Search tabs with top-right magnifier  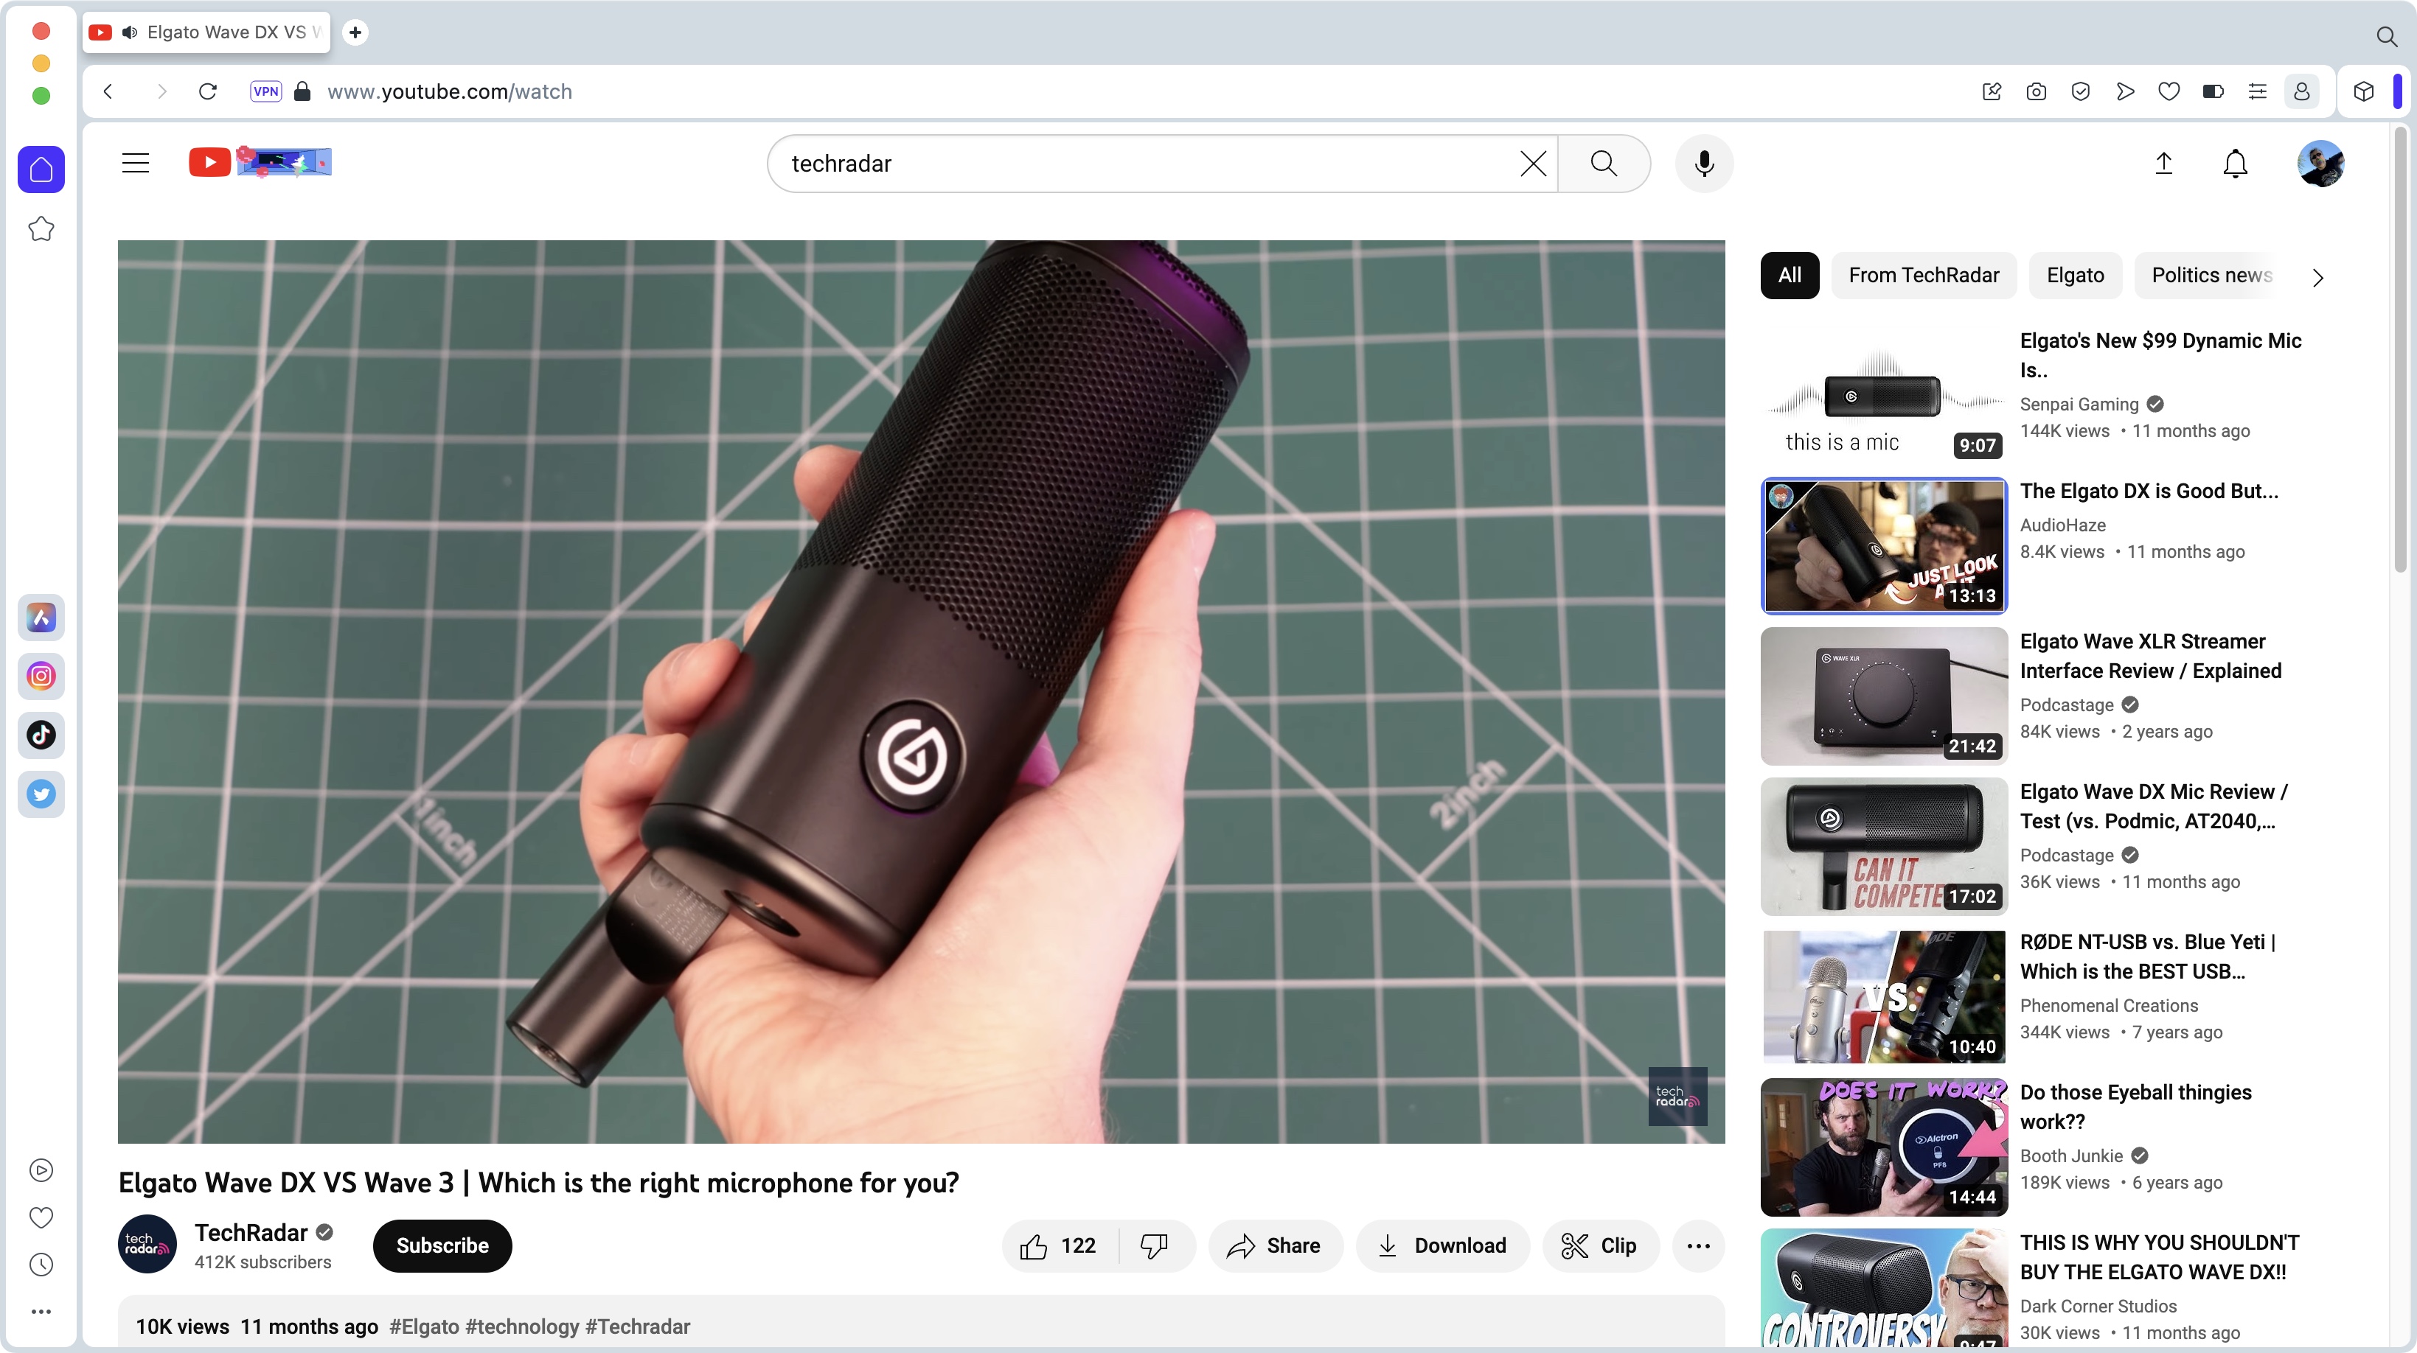[2386, 35]
